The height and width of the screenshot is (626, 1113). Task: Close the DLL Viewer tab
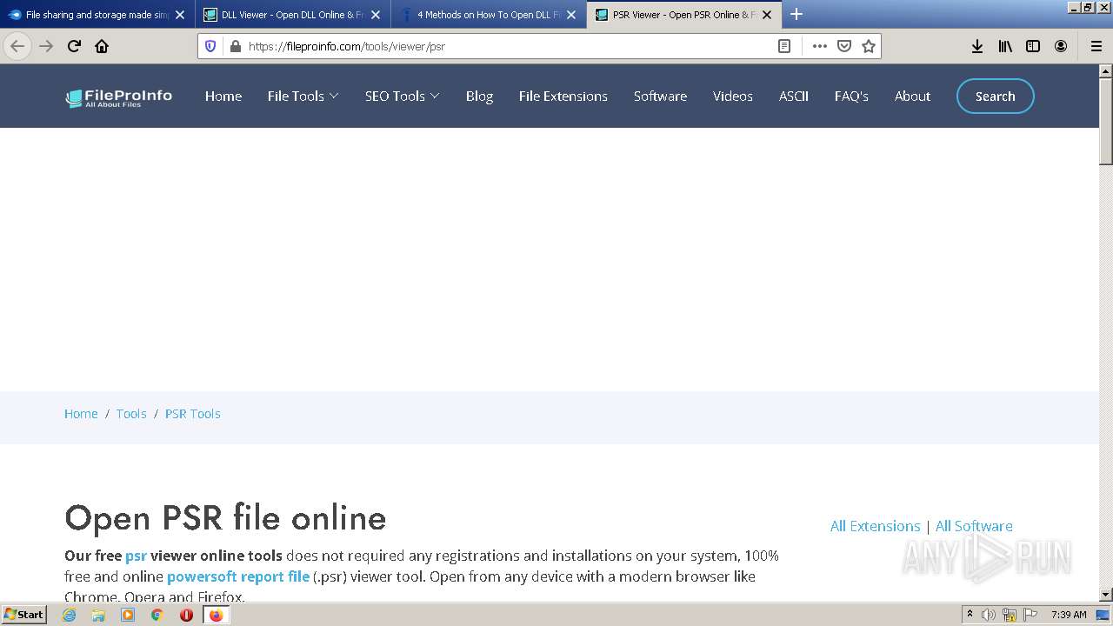pos(376,15)
